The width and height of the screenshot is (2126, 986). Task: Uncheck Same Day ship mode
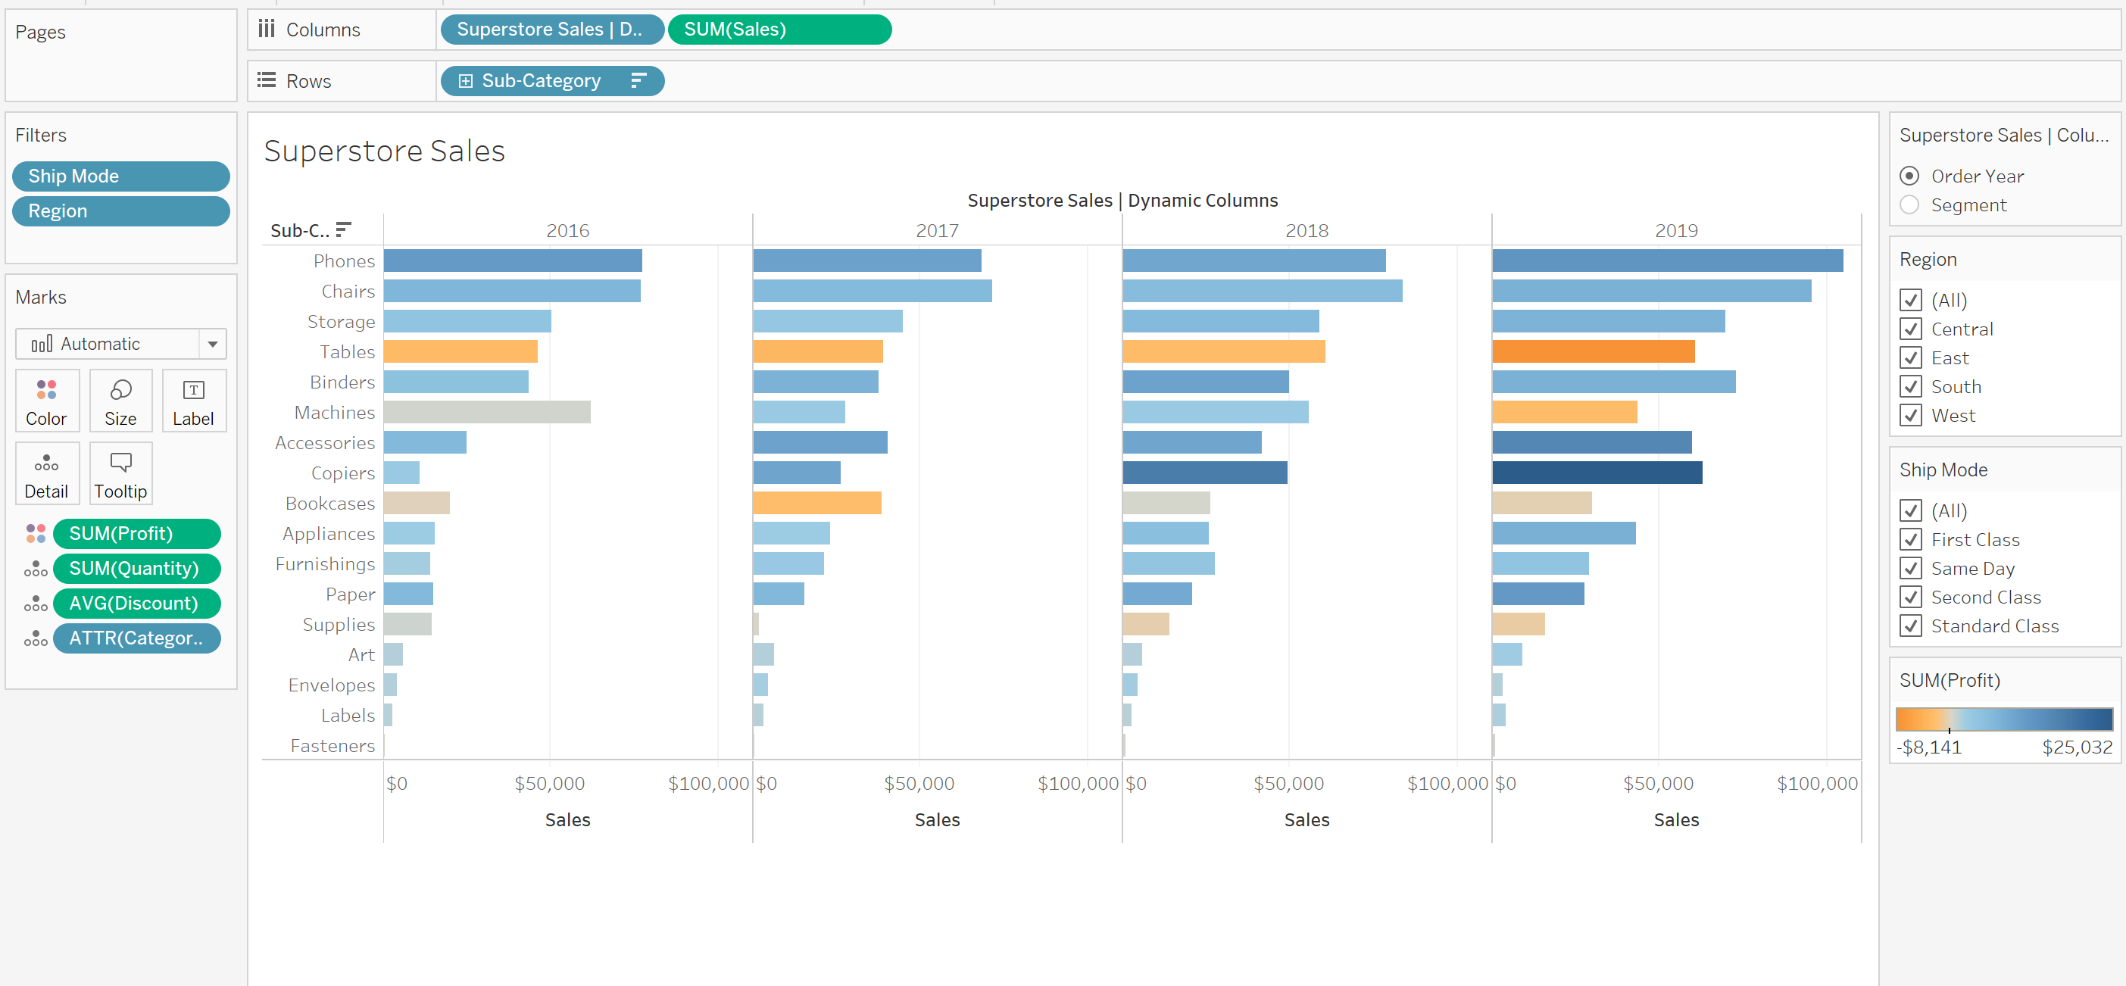coord(1910,569)
